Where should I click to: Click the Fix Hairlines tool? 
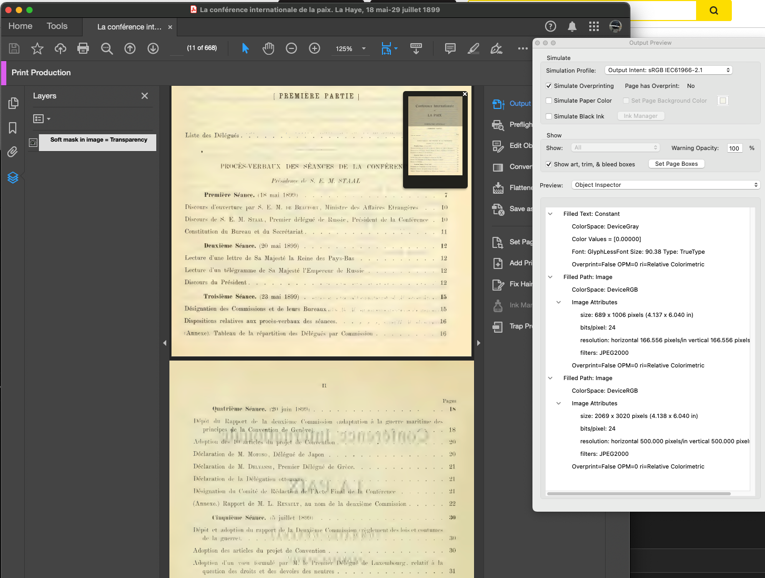(x=511, y=284)
